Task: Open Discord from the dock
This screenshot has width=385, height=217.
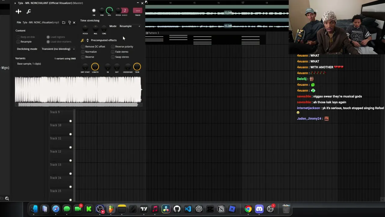Action: coord(259,209)
